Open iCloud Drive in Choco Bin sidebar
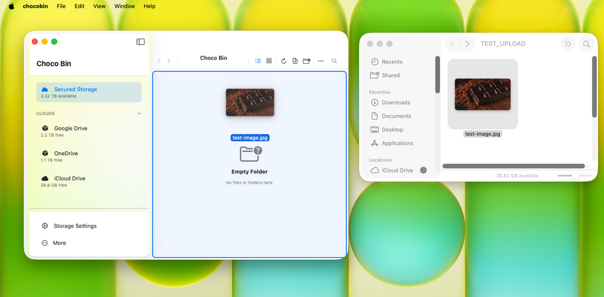 (89, 182)
